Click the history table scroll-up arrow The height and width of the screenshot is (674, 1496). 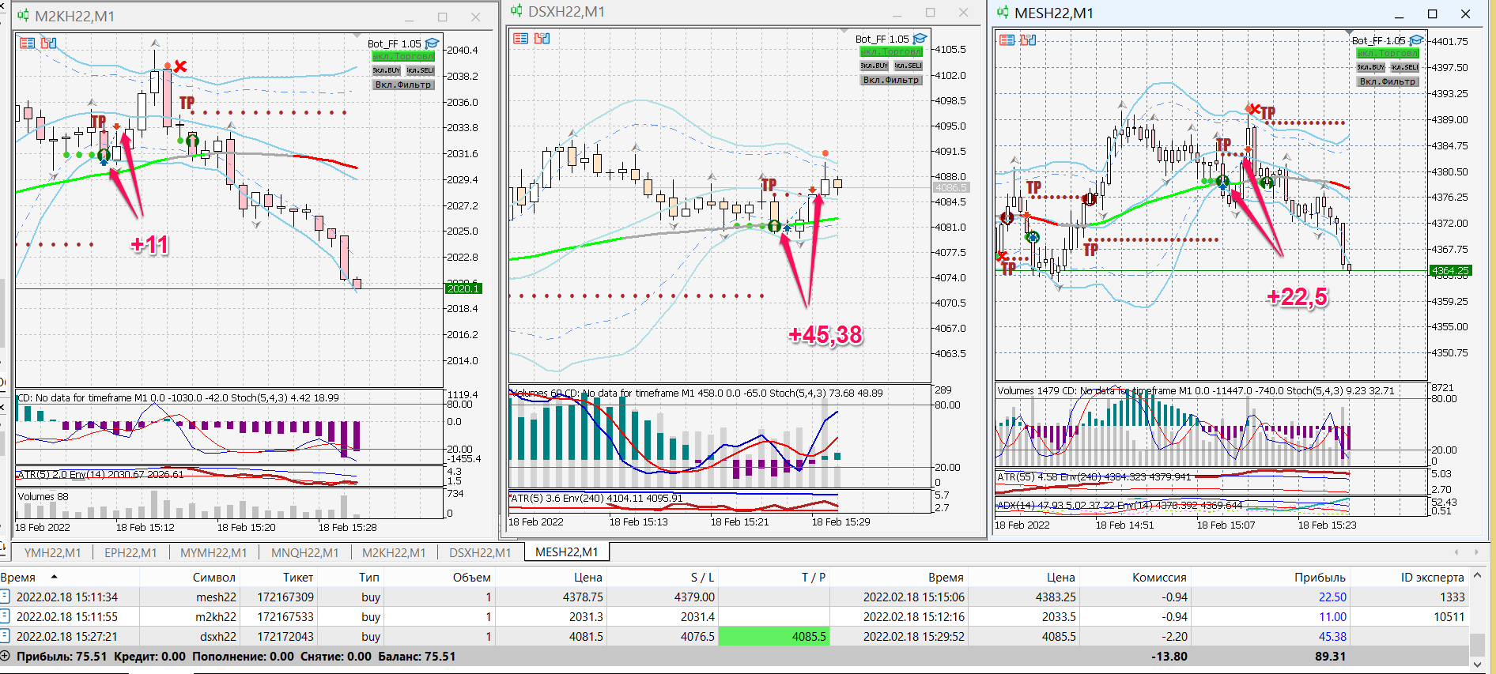(x=1476, y=576)
